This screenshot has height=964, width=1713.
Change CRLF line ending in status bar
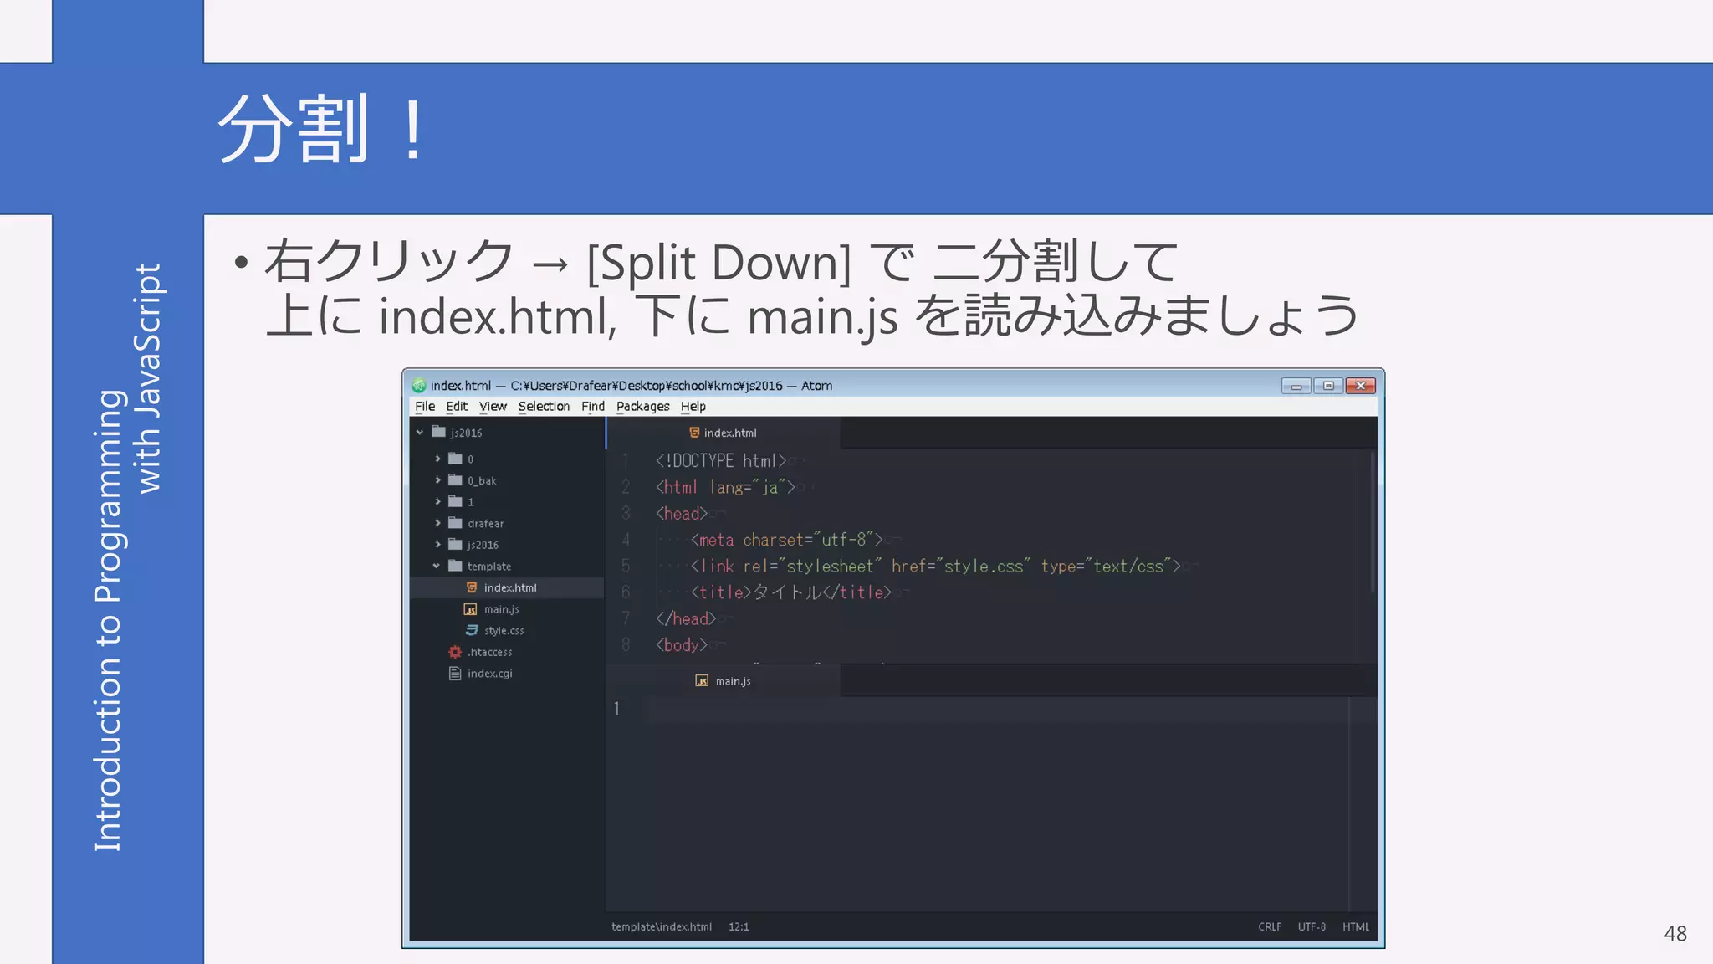(1270, 926)
